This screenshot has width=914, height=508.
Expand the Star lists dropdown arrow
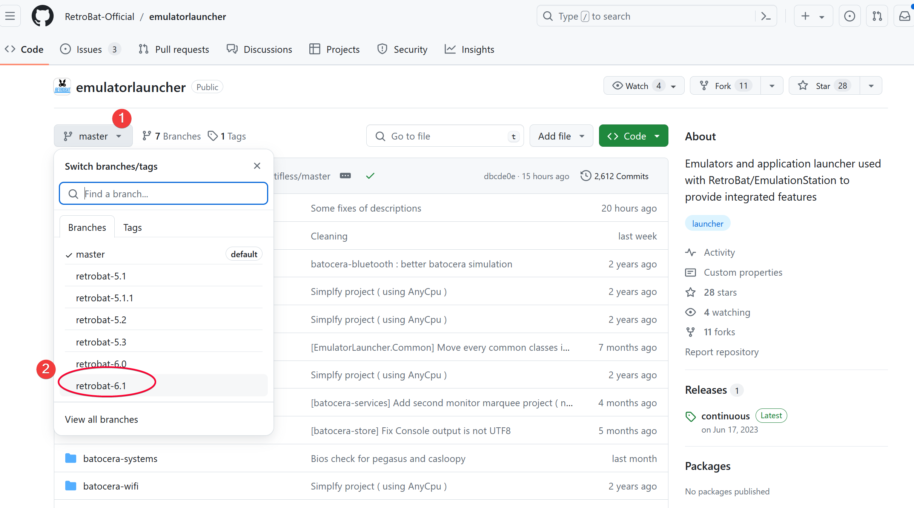pos(871,86)
